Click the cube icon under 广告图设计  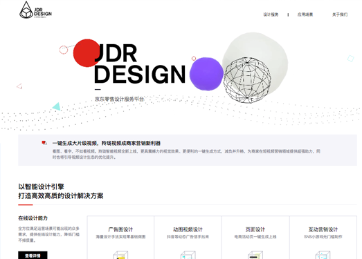tap(120, 255)
